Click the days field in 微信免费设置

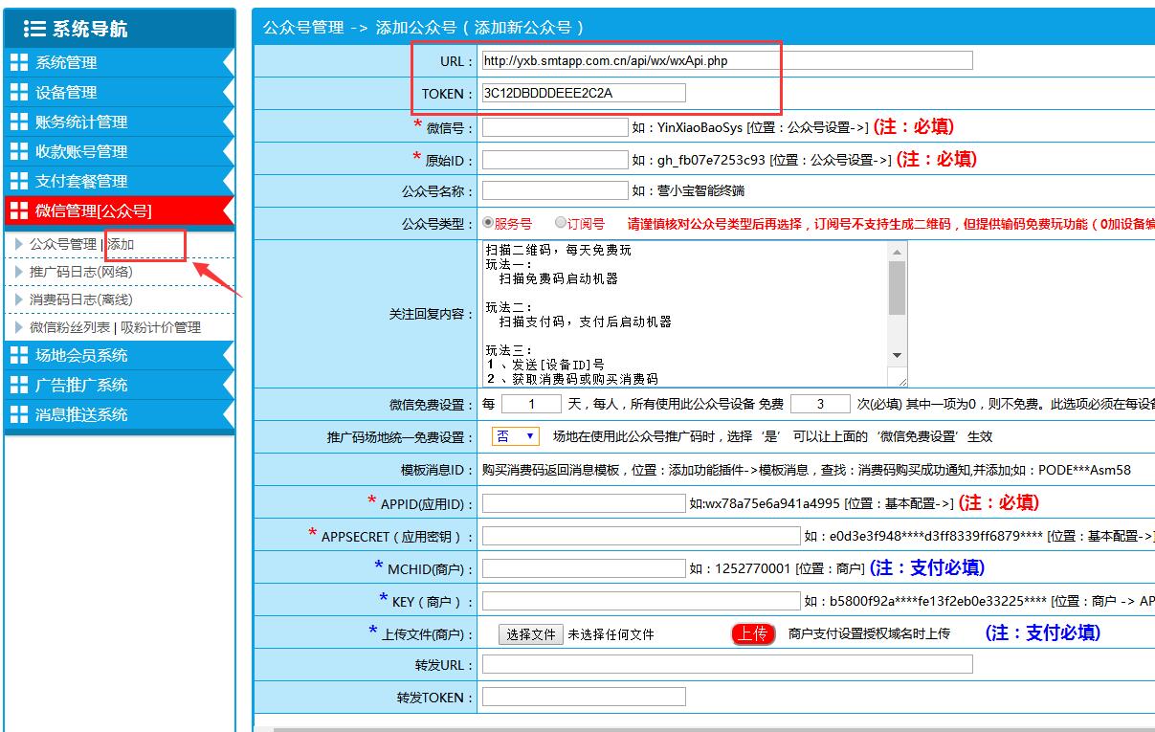click(x=531, y=405)
